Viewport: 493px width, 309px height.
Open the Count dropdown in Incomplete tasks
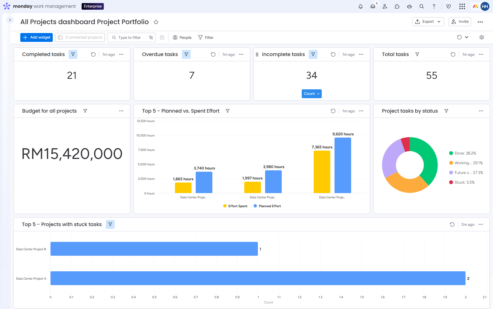312,94
